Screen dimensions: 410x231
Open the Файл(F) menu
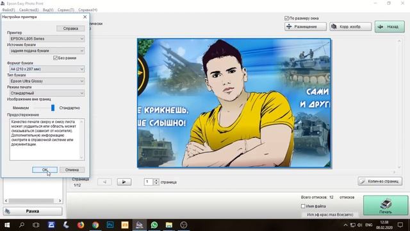click(8, 10)
